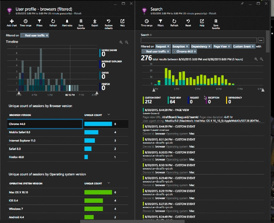
Task: Open Time range in browsers blade
Action: click(x=25, y=23)
